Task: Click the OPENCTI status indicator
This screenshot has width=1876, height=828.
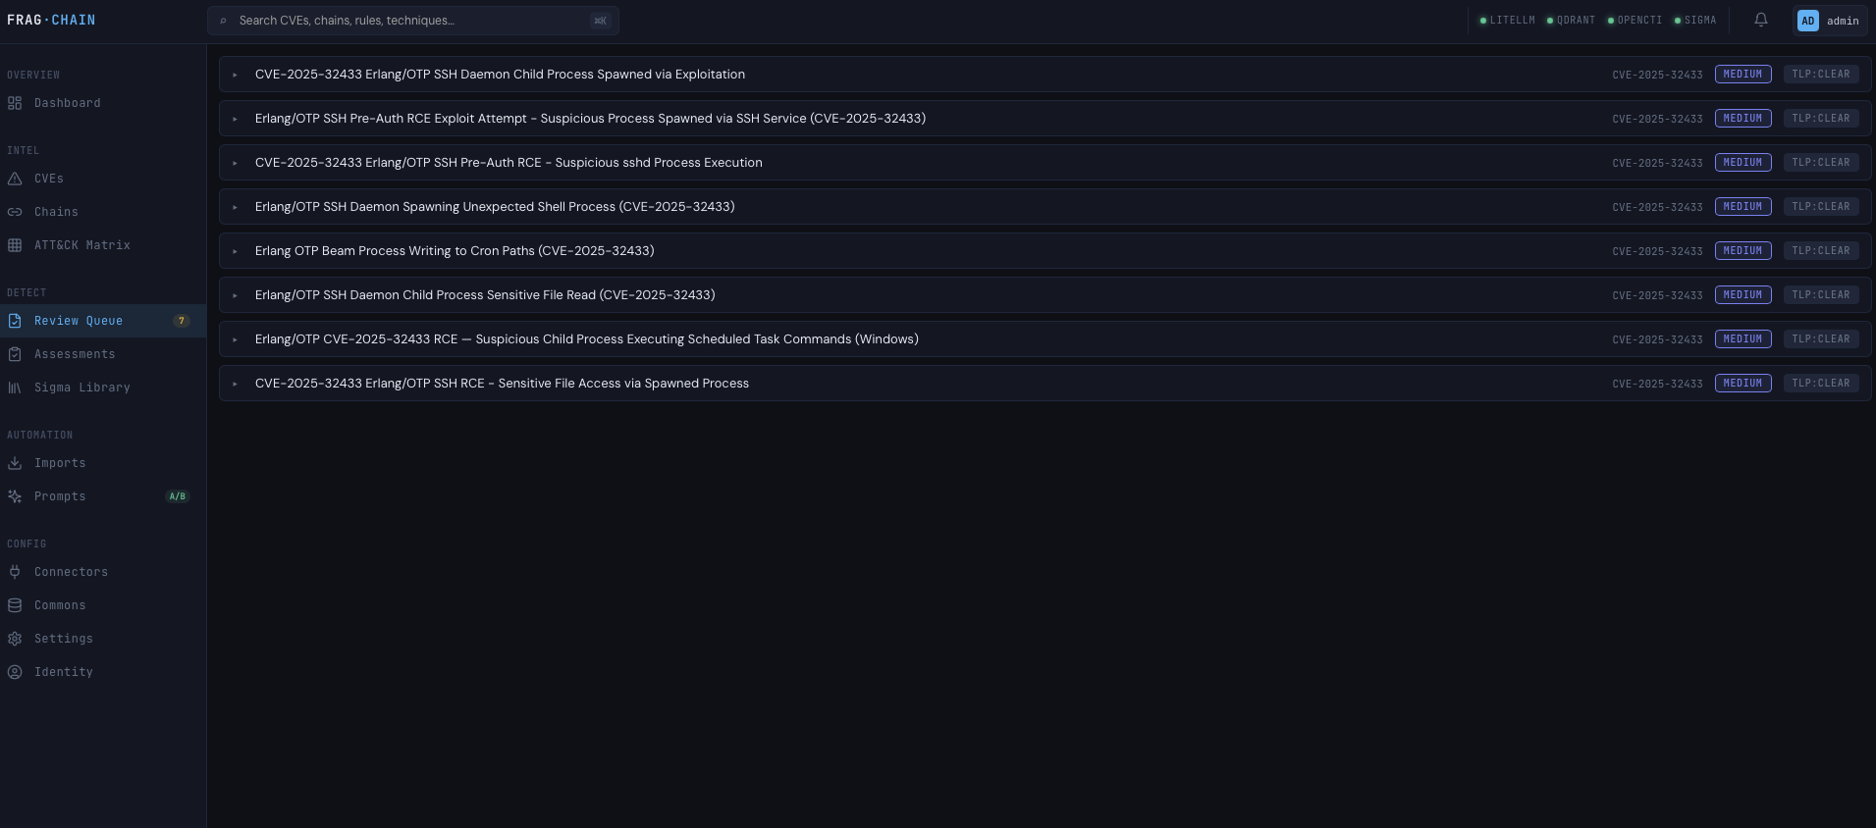Action: [x=1635, y=21]
